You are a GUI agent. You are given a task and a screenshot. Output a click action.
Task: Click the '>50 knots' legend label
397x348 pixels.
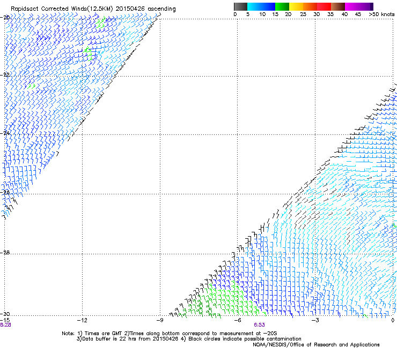tap(381, 14)
